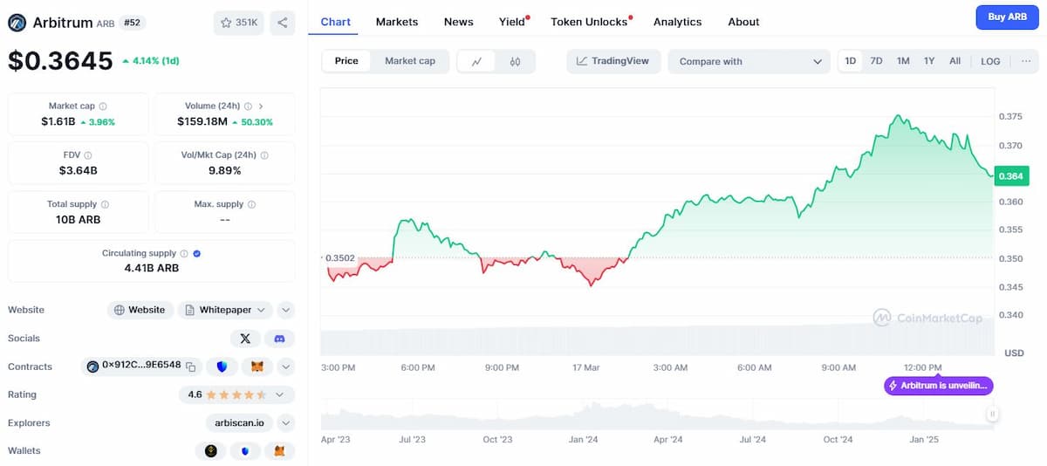The width and height of the screenshot is (1047, 466).
Task: Visit the Arbitrum Website link
Action: coord(140,310)
